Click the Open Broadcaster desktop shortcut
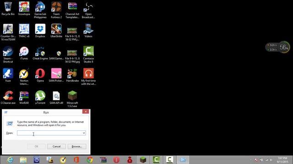This screenshot has width=293, height=164. 88,10
